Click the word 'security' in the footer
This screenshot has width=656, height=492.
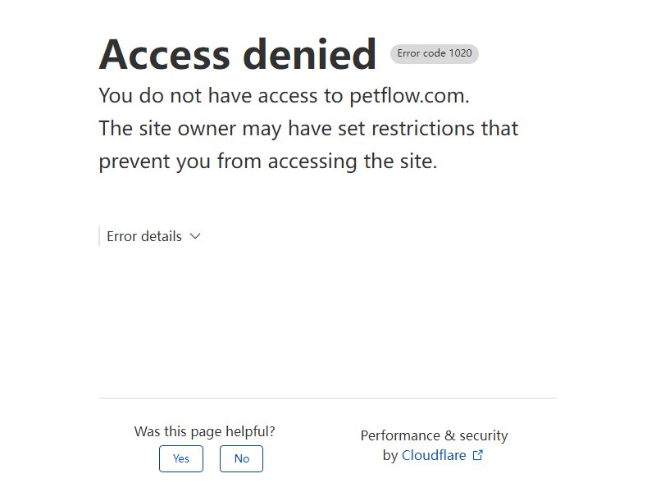point(484,436)
